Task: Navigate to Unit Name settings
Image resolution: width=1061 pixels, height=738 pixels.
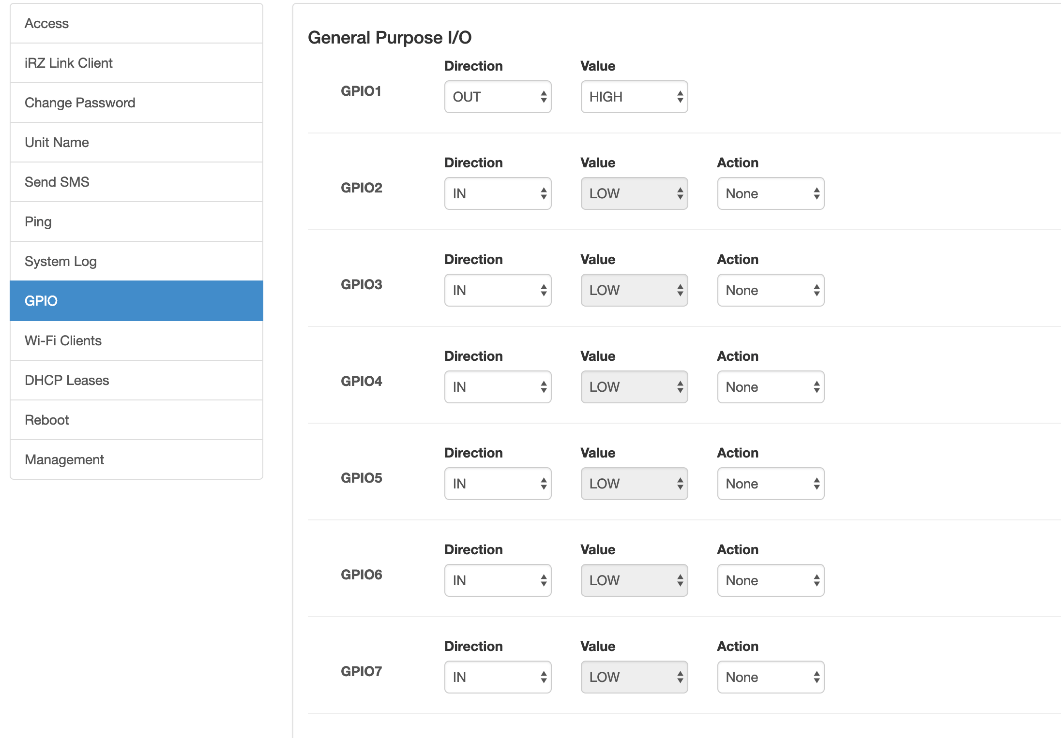Action: pyautogui.click(x=136, y=142)
